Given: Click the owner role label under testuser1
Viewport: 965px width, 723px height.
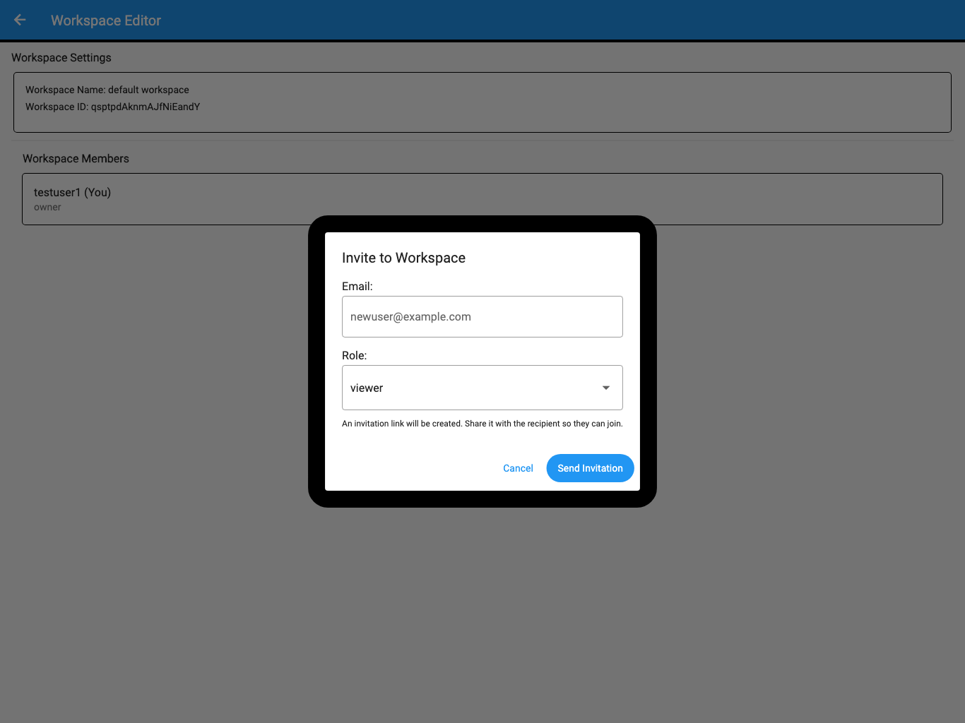Looking at the screenshot, I should (47, 208).
